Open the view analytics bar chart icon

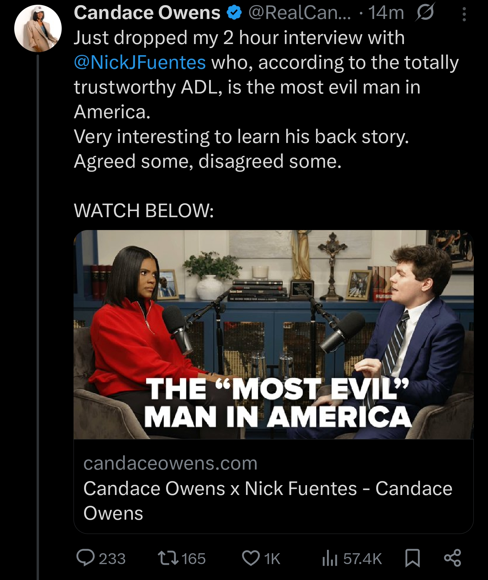tap(330, 558)
